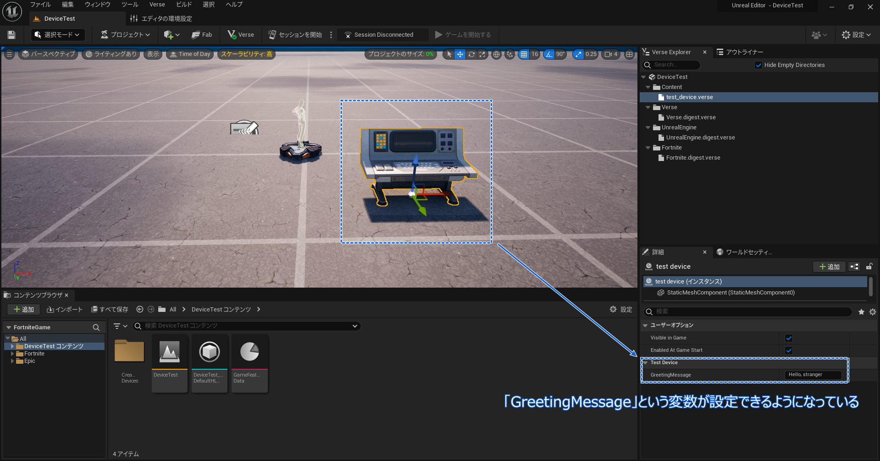Adjust the camera speed value 0.25
The width and height of the screenshot is (880, 461).
point(591,54)
